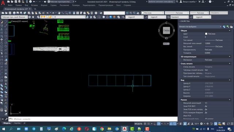Viewport: 234px width, 132px height.
Task: Collapse the Общие section in Properties
Action: pos(230,30)
